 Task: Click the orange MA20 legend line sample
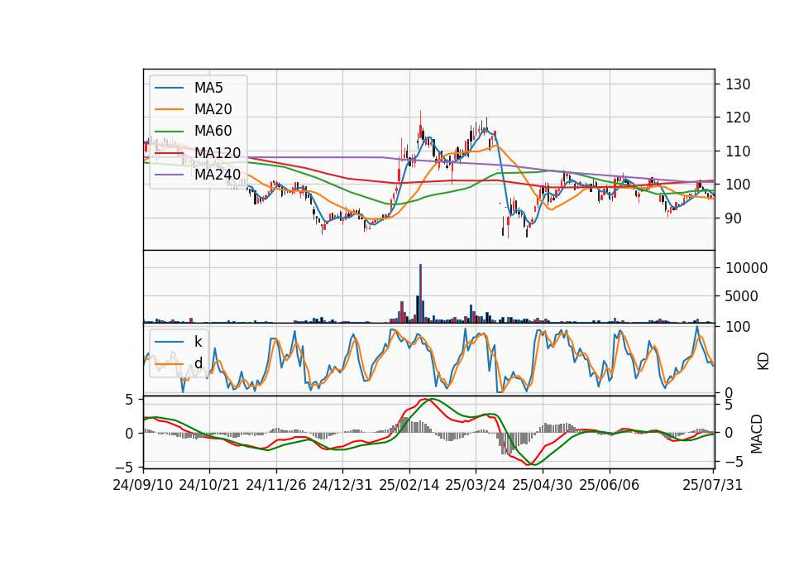pyautogui.click(x=169, y=109)
